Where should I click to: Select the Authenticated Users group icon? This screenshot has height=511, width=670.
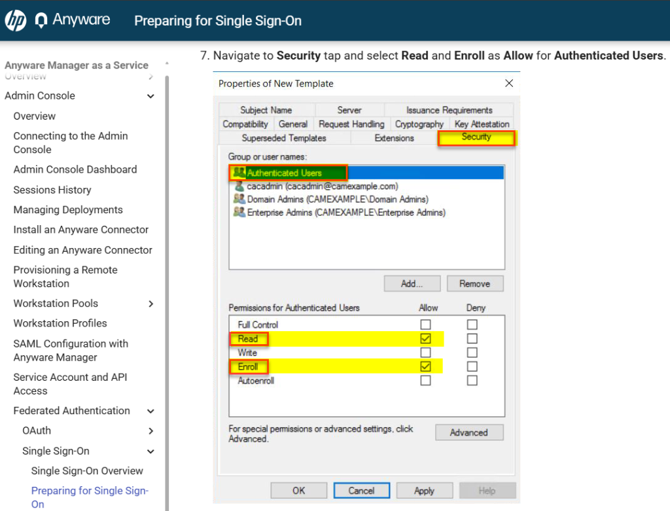click(x=239, y=173)
